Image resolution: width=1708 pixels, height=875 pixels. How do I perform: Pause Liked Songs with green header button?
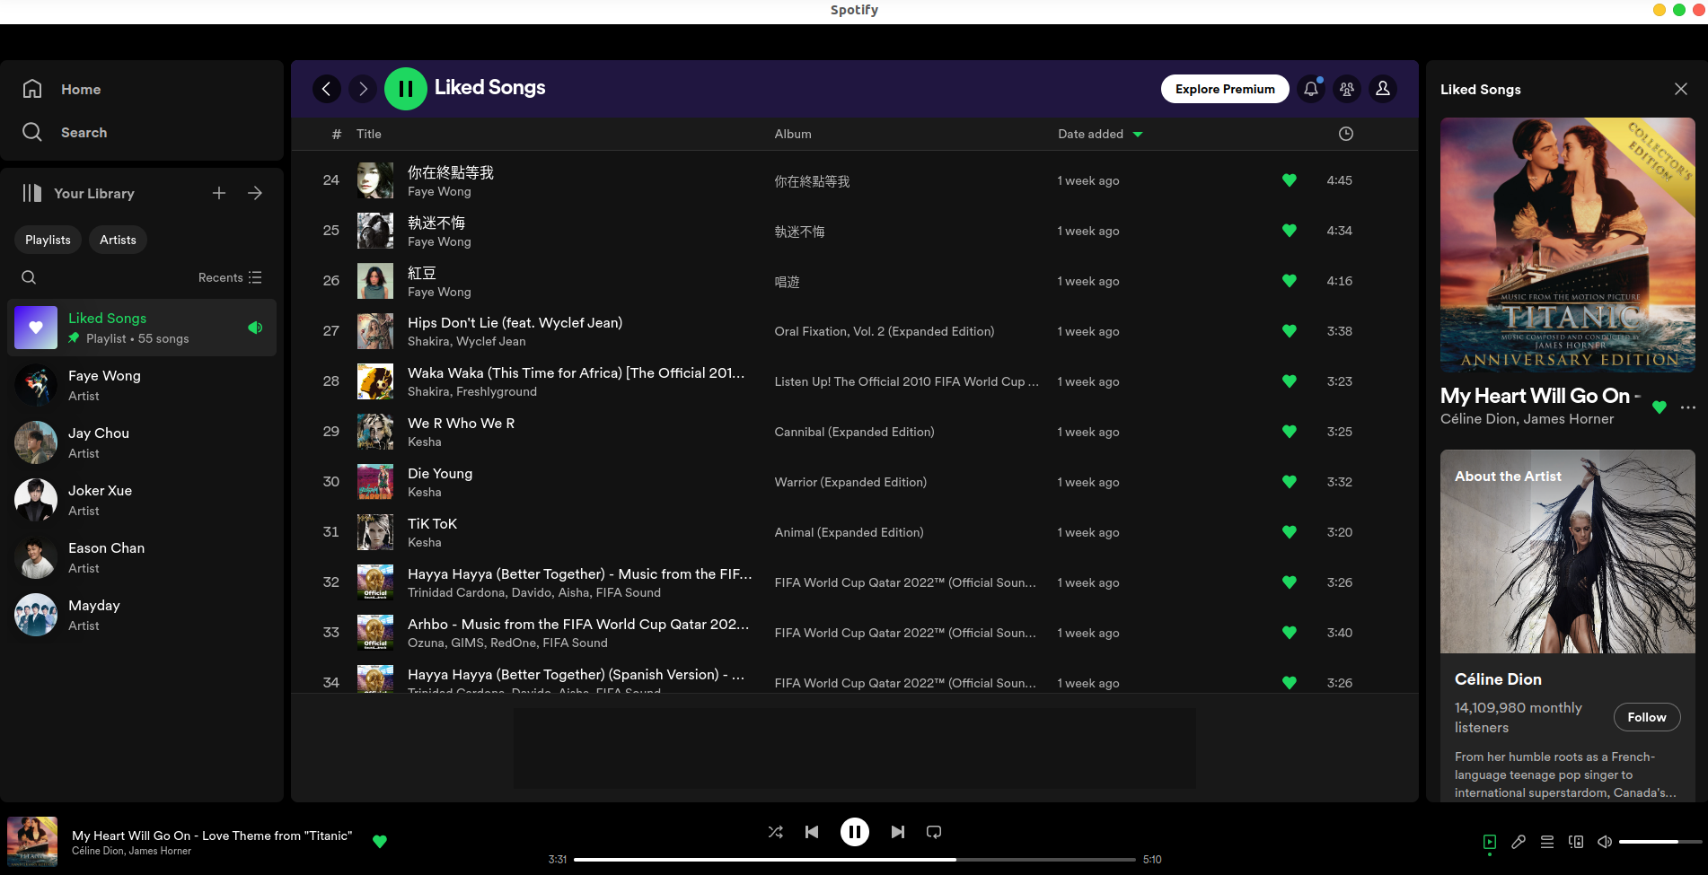coord(406,89)
